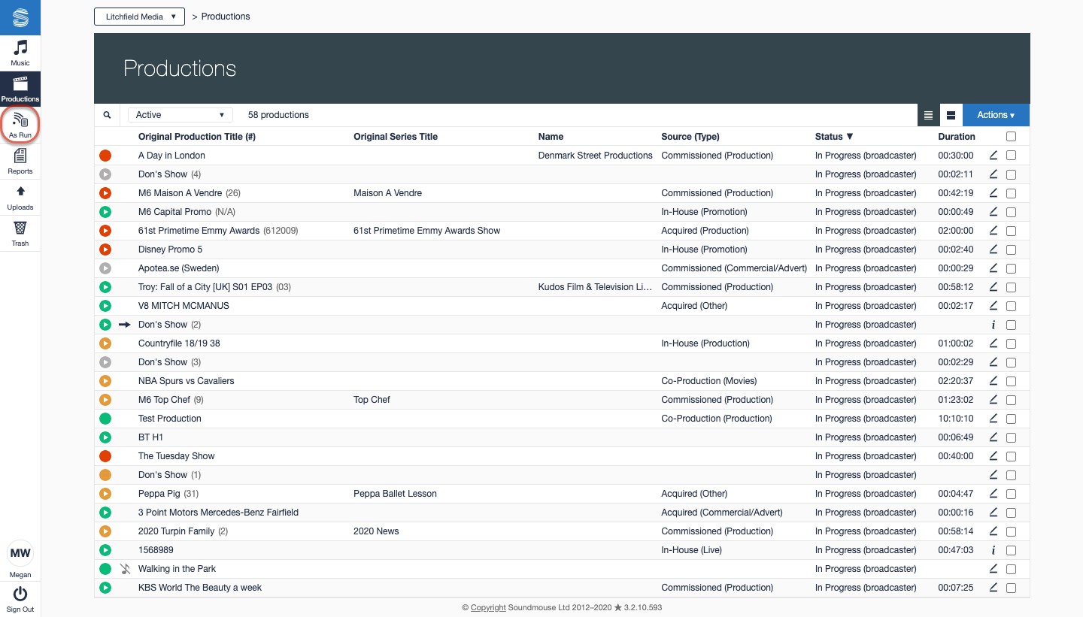
Task: Edit pencil for Countryfile 18/19 38
Action: pyautogui.click(x=993, y=343)
